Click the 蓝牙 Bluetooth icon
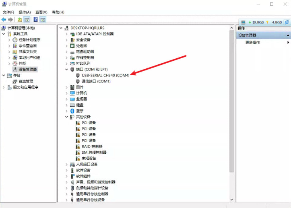The image size is (291, 208). pyautogui.click(x=72, y=111)
